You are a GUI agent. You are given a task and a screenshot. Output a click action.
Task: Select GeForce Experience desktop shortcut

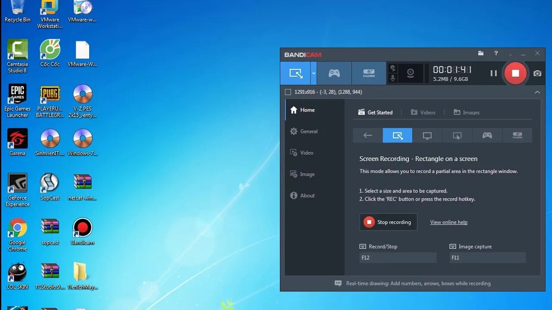coord(17,190)
